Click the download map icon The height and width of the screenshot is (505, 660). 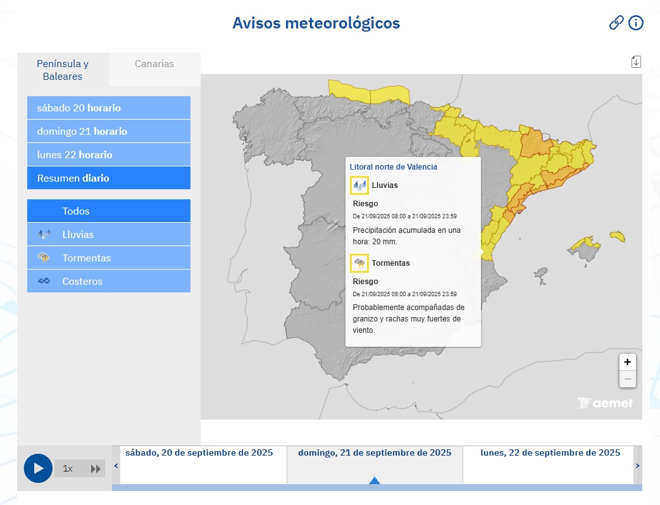point(635,61)
